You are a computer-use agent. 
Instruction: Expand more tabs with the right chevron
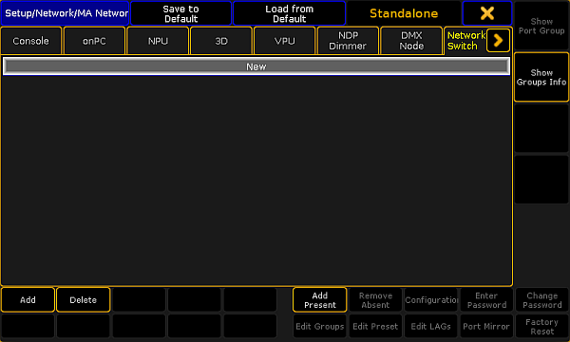(x=498, y=40)
